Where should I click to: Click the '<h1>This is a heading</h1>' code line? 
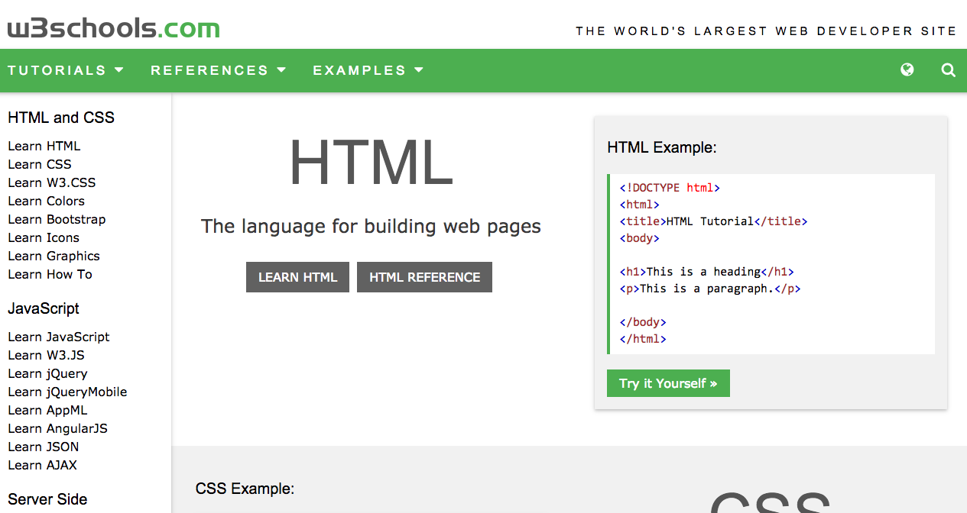(x=707, y=271)
